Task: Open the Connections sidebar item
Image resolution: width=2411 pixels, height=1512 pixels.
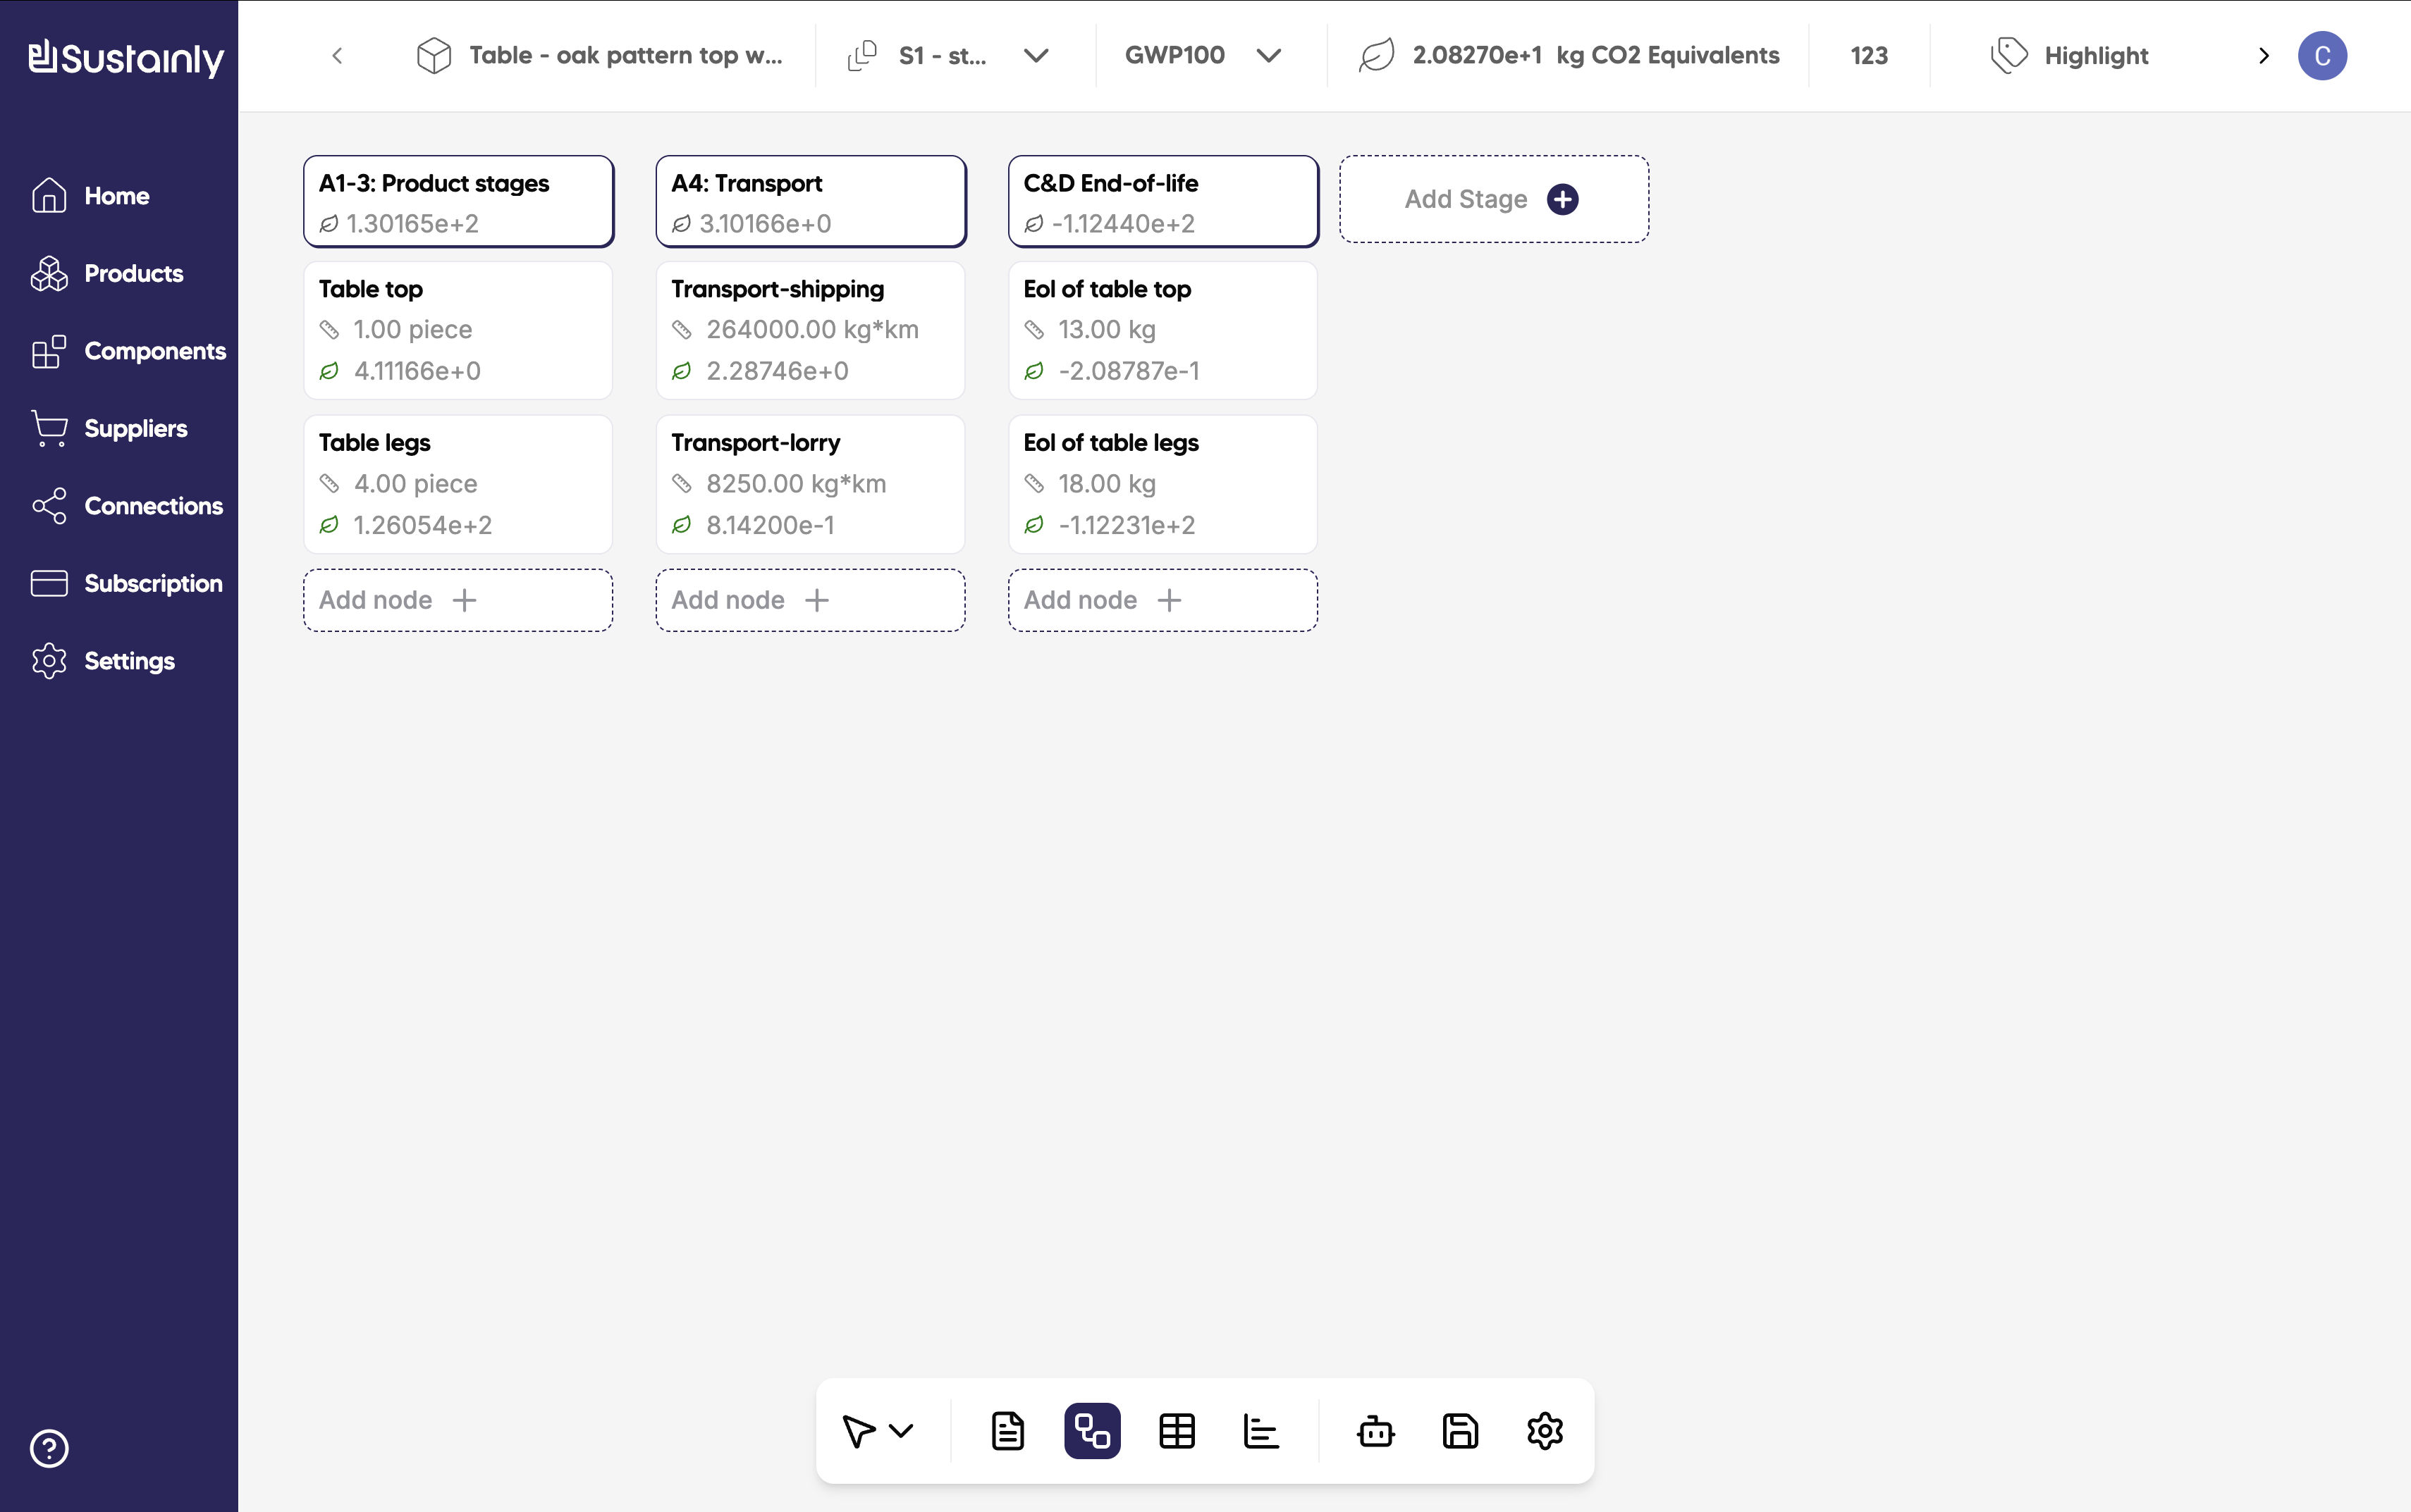Action: 152,506
